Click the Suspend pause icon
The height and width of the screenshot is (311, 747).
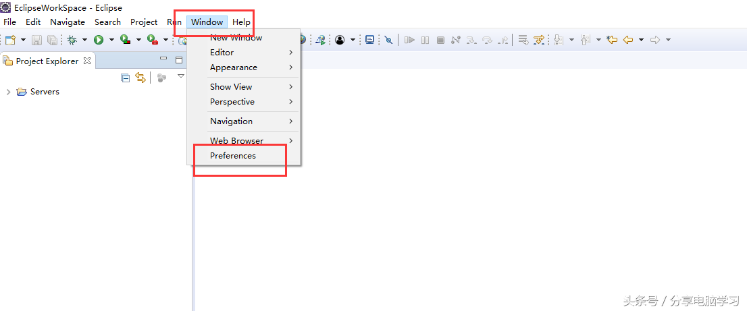click(425, 40)
